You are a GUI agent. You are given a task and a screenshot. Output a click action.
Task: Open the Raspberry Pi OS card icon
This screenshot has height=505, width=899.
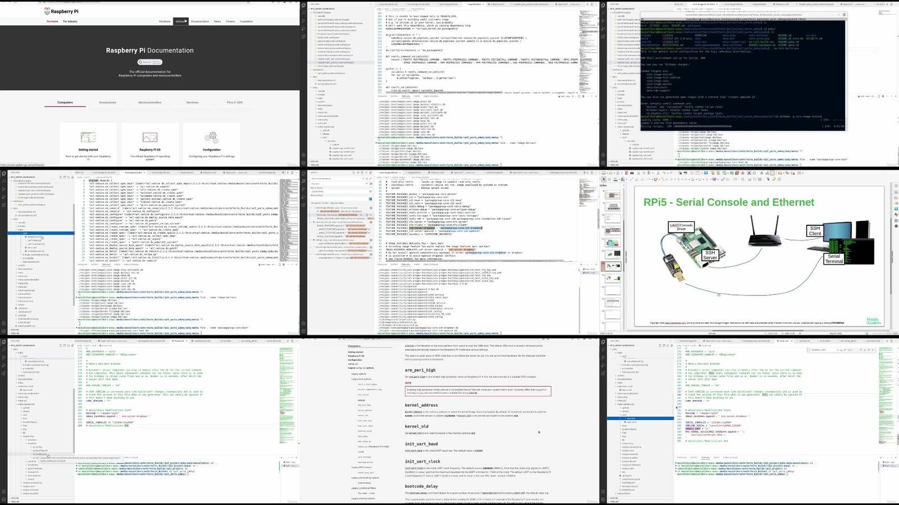tap(149, 137)
